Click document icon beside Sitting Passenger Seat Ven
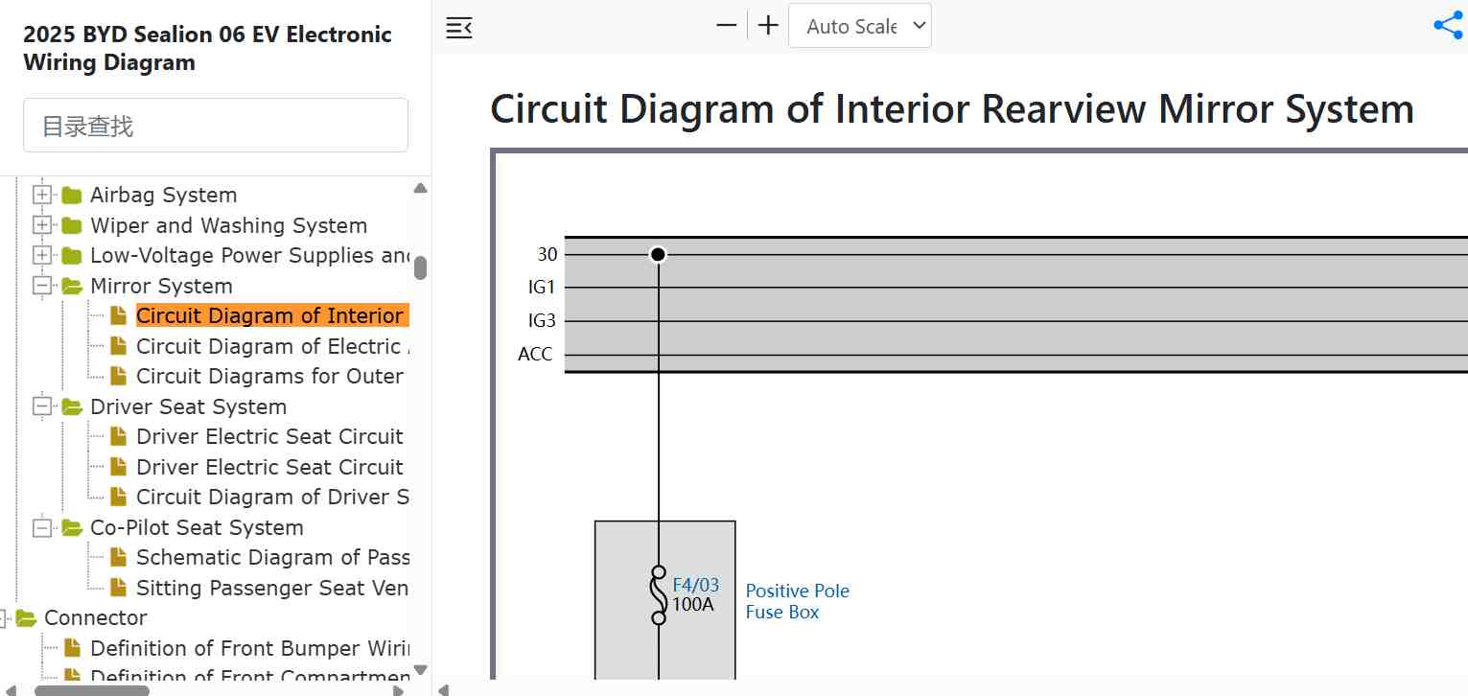This screenshot has width=1468, height=696. (x=118, y=588)
